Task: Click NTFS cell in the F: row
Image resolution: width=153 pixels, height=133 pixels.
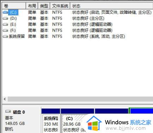Action: click(x=57, y=30)
